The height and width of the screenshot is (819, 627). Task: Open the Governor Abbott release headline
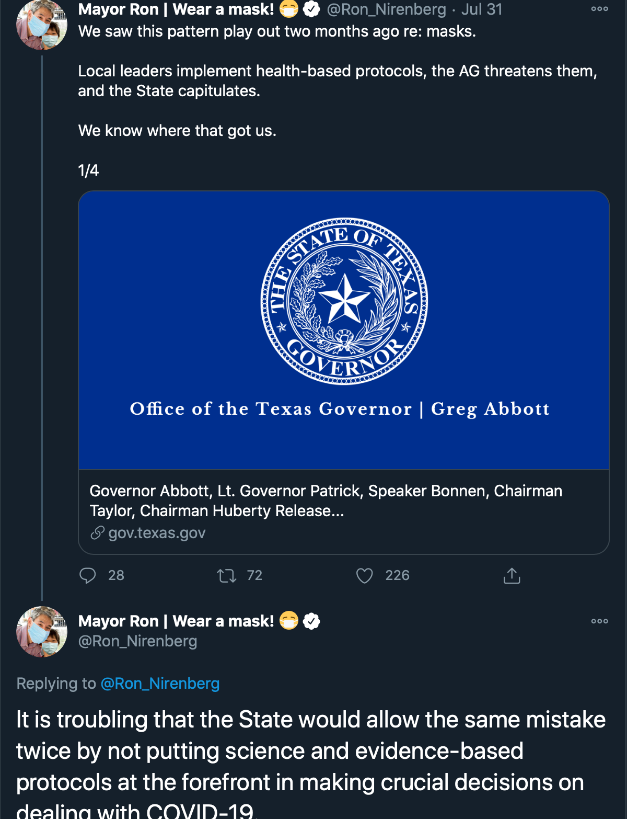pyautogui.click(x=326, y=500)
